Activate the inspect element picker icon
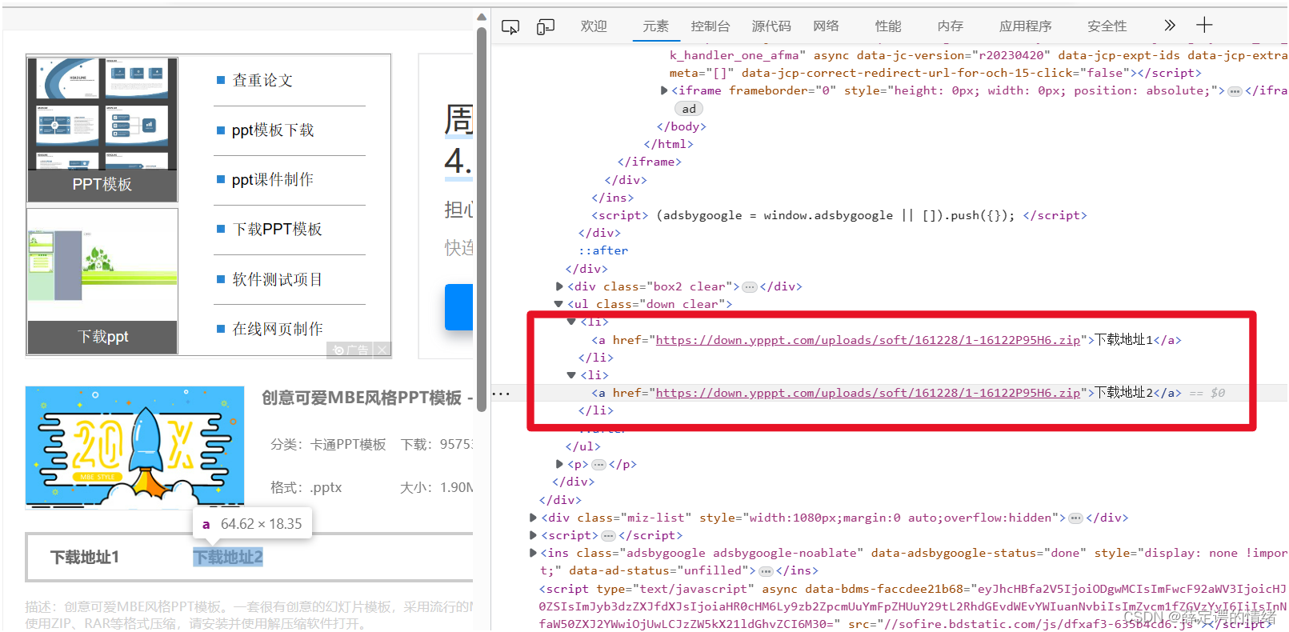Screen dimensions: 1289x632 click(x=510, y=27)
